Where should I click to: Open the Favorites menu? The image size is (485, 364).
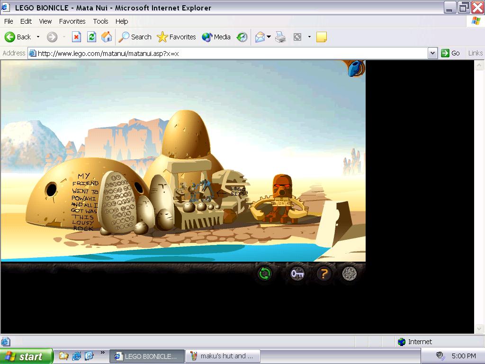tap(72, 21)
